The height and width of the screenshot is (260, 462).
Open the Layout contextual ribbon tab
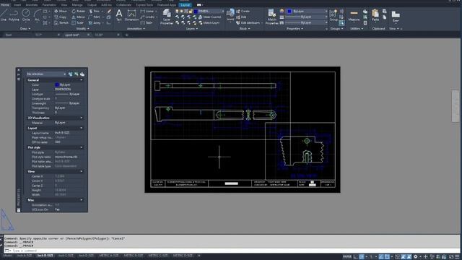pyautogui.click(x=185, y=5)
